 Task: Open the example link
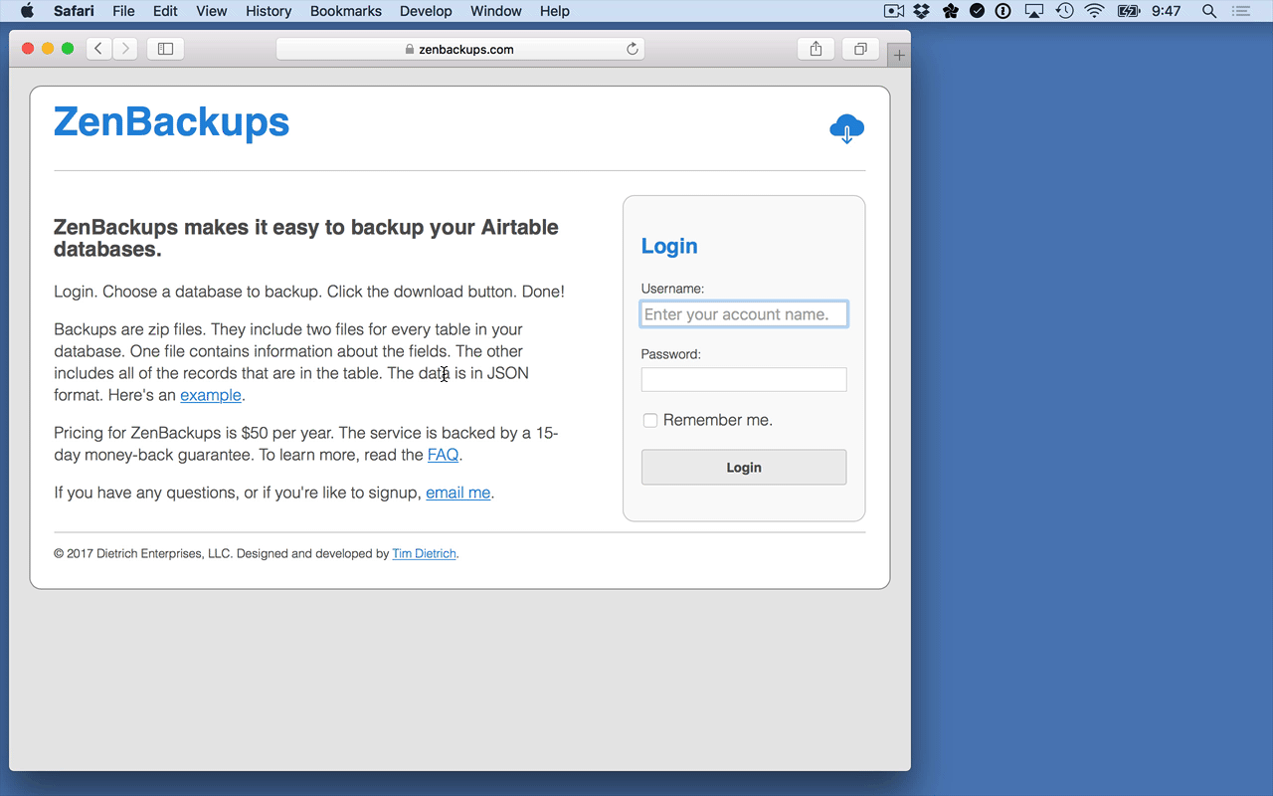click(x=211, y=395)
